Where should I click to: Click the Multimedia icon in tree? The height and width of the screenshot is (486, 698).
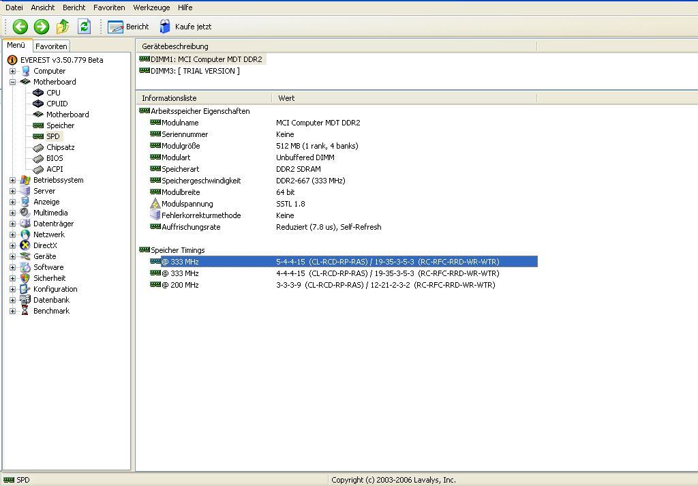[25, 213]
